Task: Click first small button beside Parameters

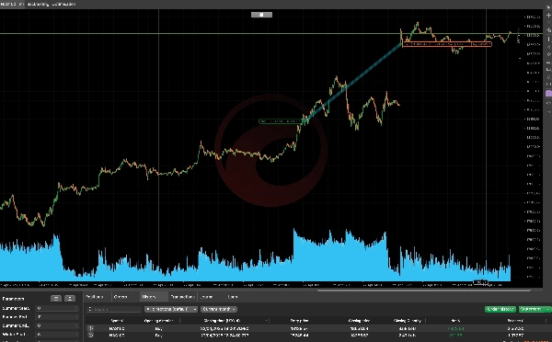Action: [x=56, y=299]
